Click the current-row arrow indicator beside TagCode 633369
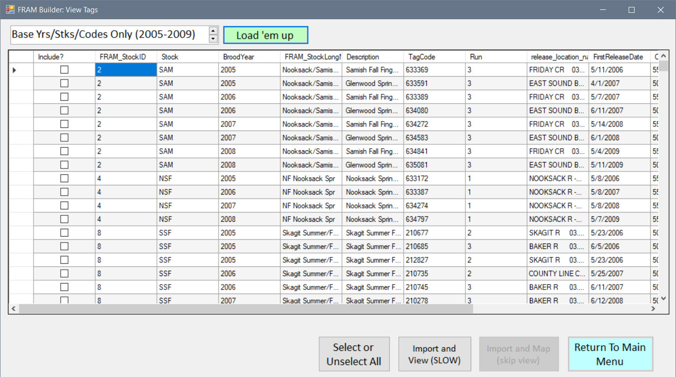 pos(14,70)
